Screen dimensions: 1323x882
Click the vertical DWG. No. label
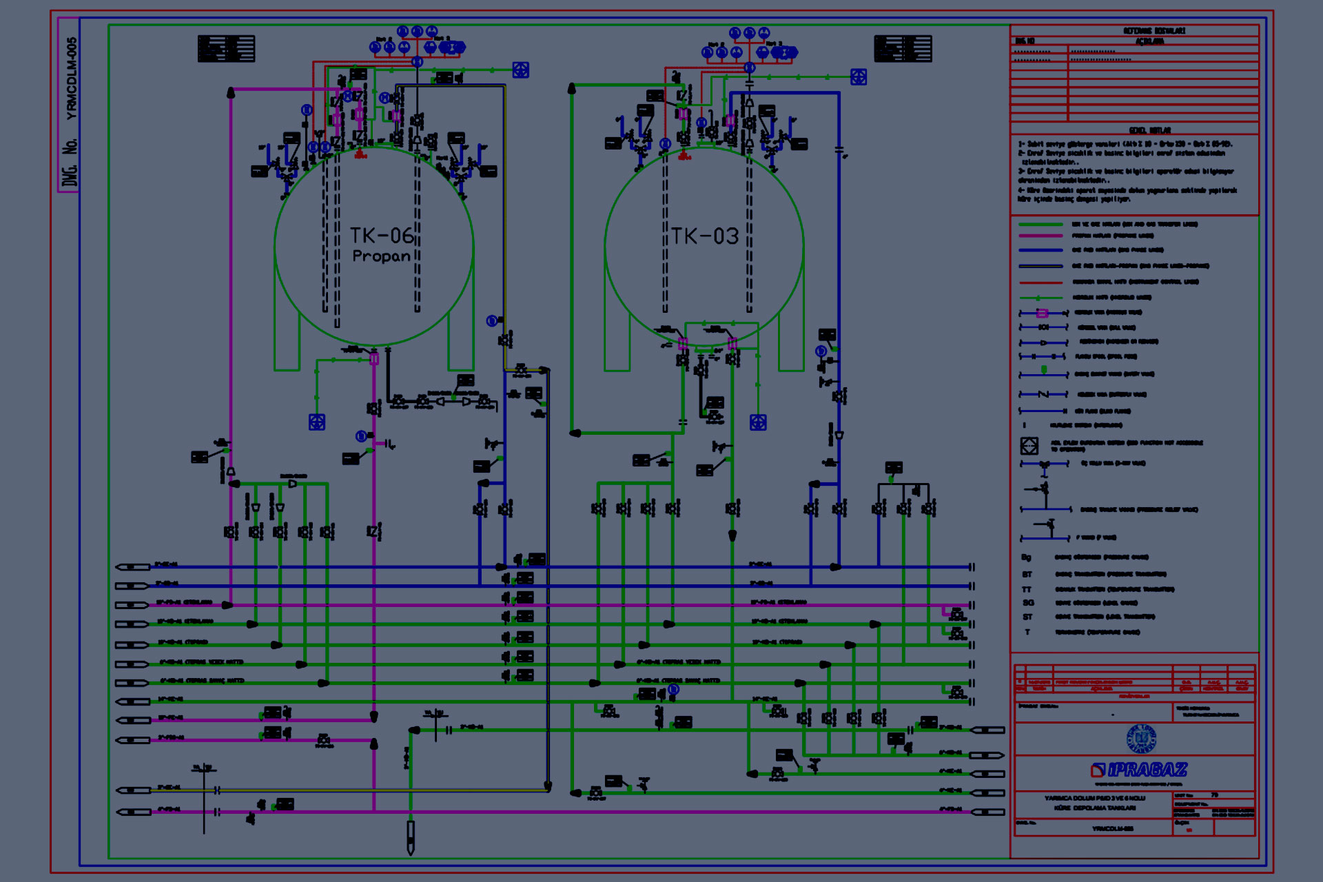pos(70,163)
